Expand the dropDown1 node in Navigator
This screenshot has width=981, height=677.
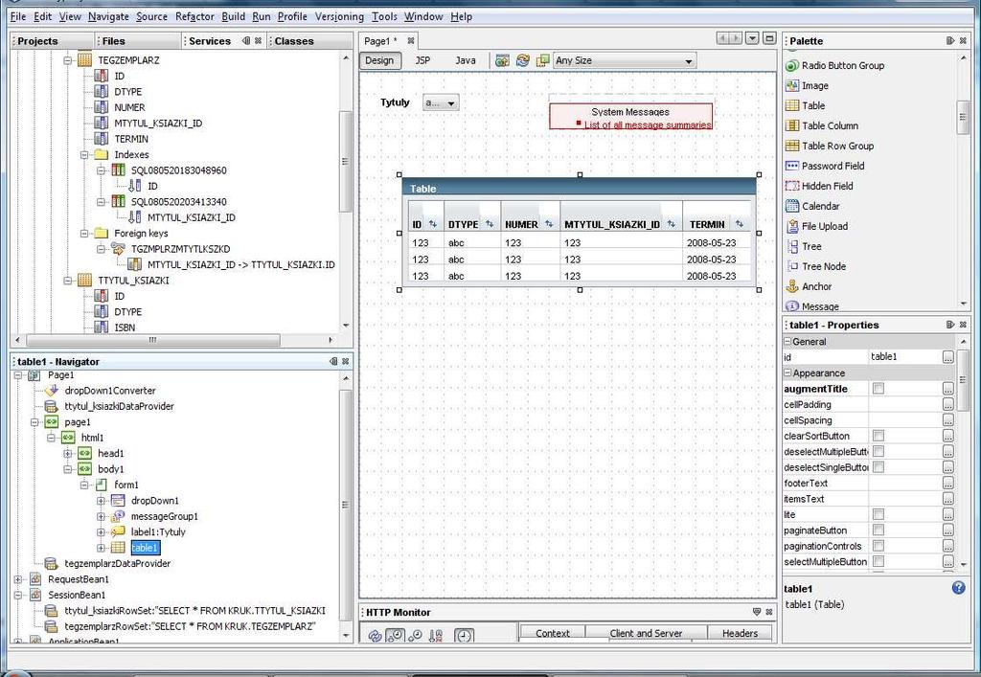101,500
